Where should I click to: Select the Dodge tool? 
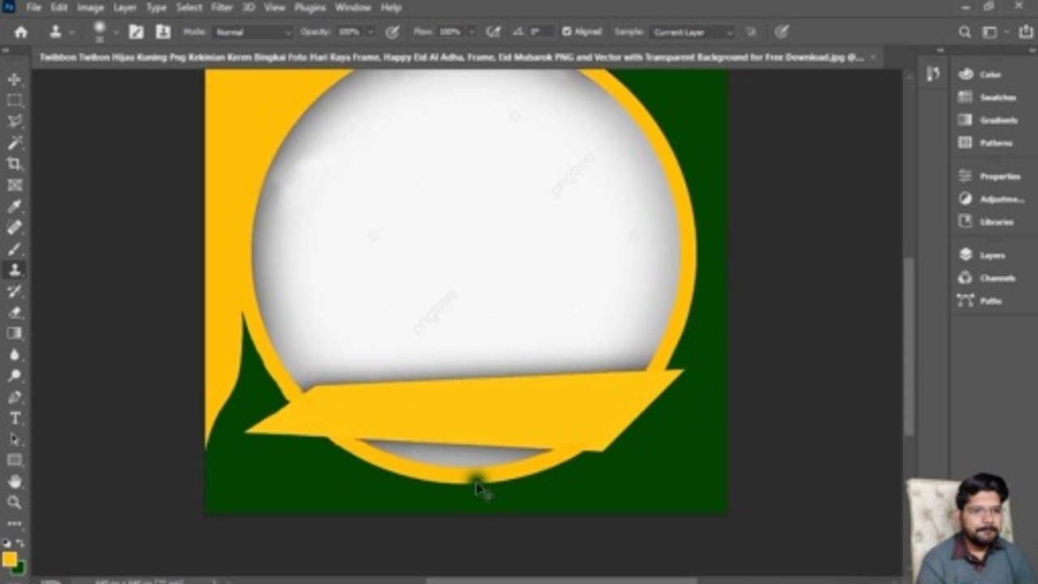coord(15,376)
